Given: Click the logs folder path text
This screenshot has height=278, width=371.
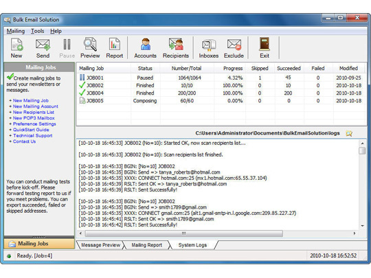Looking at the screenshot, I should click(x=267, y=133).
